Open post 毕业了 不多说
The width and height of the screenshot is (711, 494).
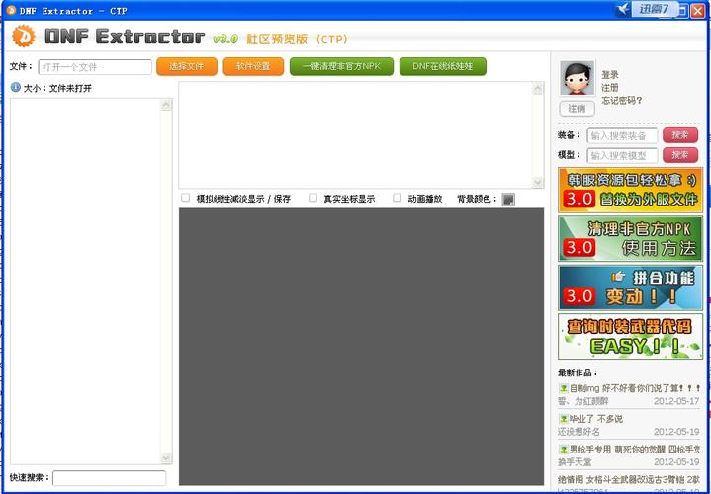(596, 419)
